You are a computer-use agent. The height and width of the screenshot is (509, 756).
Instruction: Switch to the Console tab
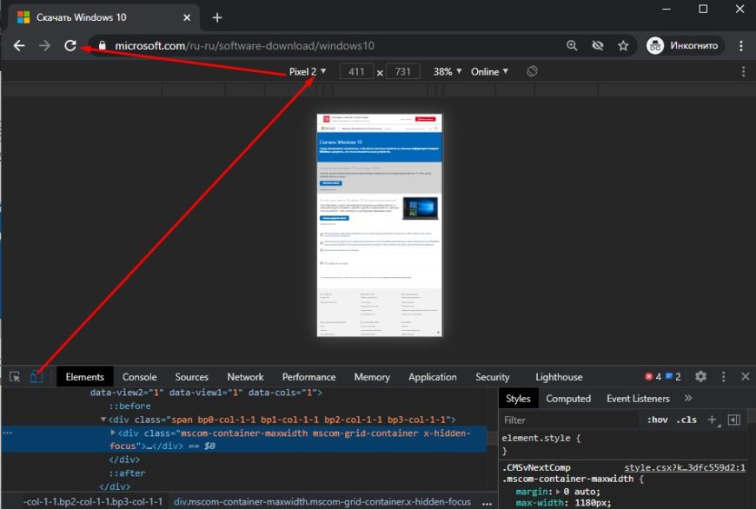point(139,377)
